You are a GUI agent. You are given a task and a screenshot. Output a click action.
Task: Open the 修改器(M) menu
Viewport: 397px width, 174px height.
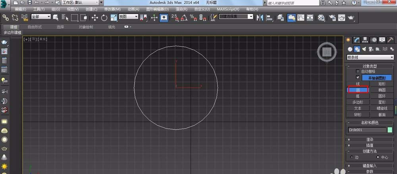point(112,9)
